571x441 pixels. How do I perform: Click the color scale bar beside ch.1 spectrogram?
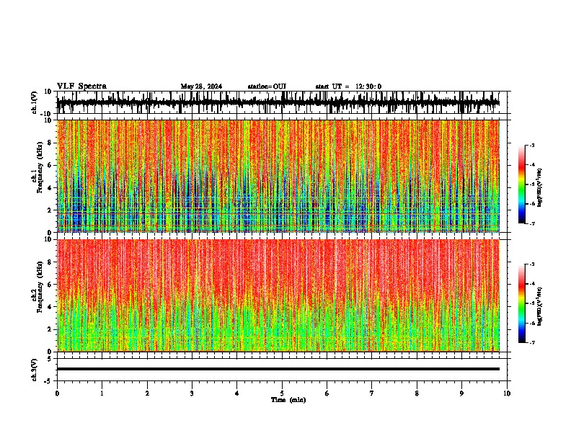(522, 184)
